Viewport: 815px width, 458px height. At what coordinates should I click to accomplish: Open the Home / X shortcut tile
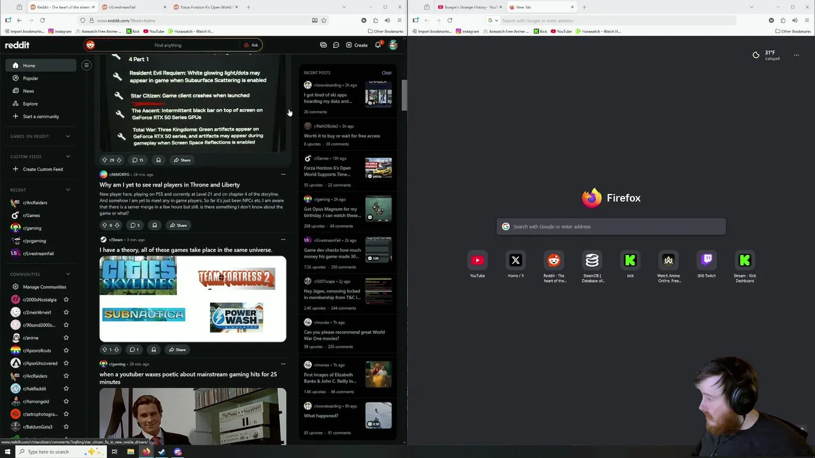(x=516, y=260)
